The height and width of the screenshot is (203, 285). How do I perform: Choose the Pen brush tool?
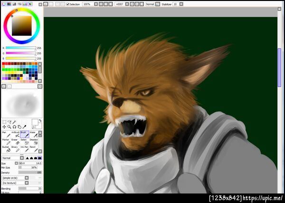[x=6, y=134]
